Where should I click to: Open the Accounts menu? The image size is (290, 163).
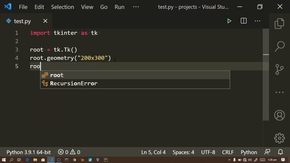pos(280,115)
